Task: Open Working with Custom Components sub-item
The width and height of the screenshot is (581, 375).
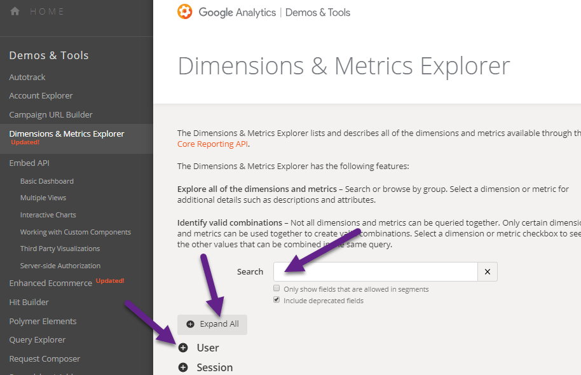Action: click(x=76, y=232)
